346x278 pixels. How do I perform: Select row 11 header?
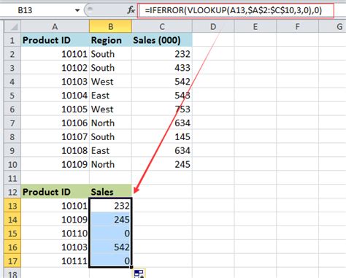12,178
